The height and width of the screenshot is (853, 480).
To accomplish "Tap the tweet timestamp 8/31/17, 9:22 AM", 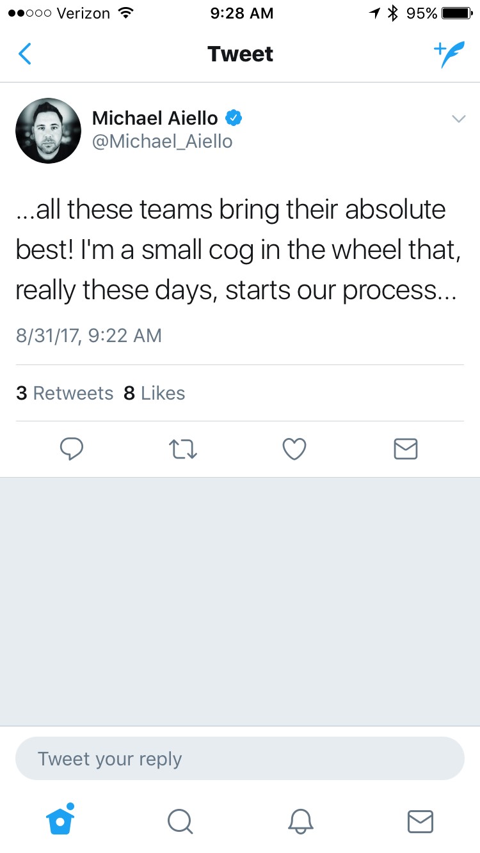I will click(88, 336).
